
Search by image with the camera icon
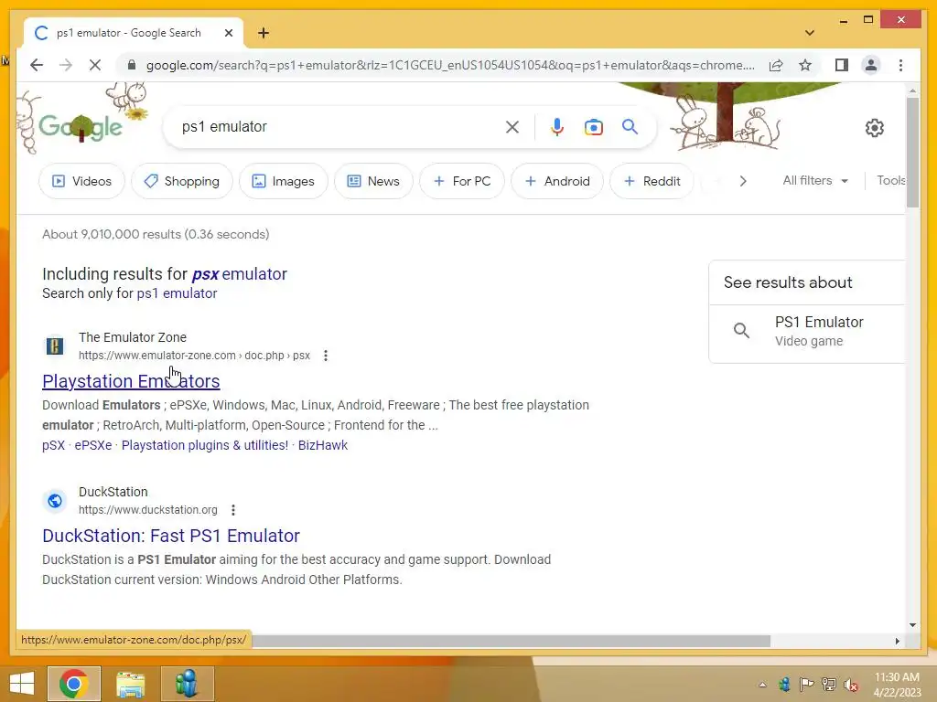coord(593,127)
